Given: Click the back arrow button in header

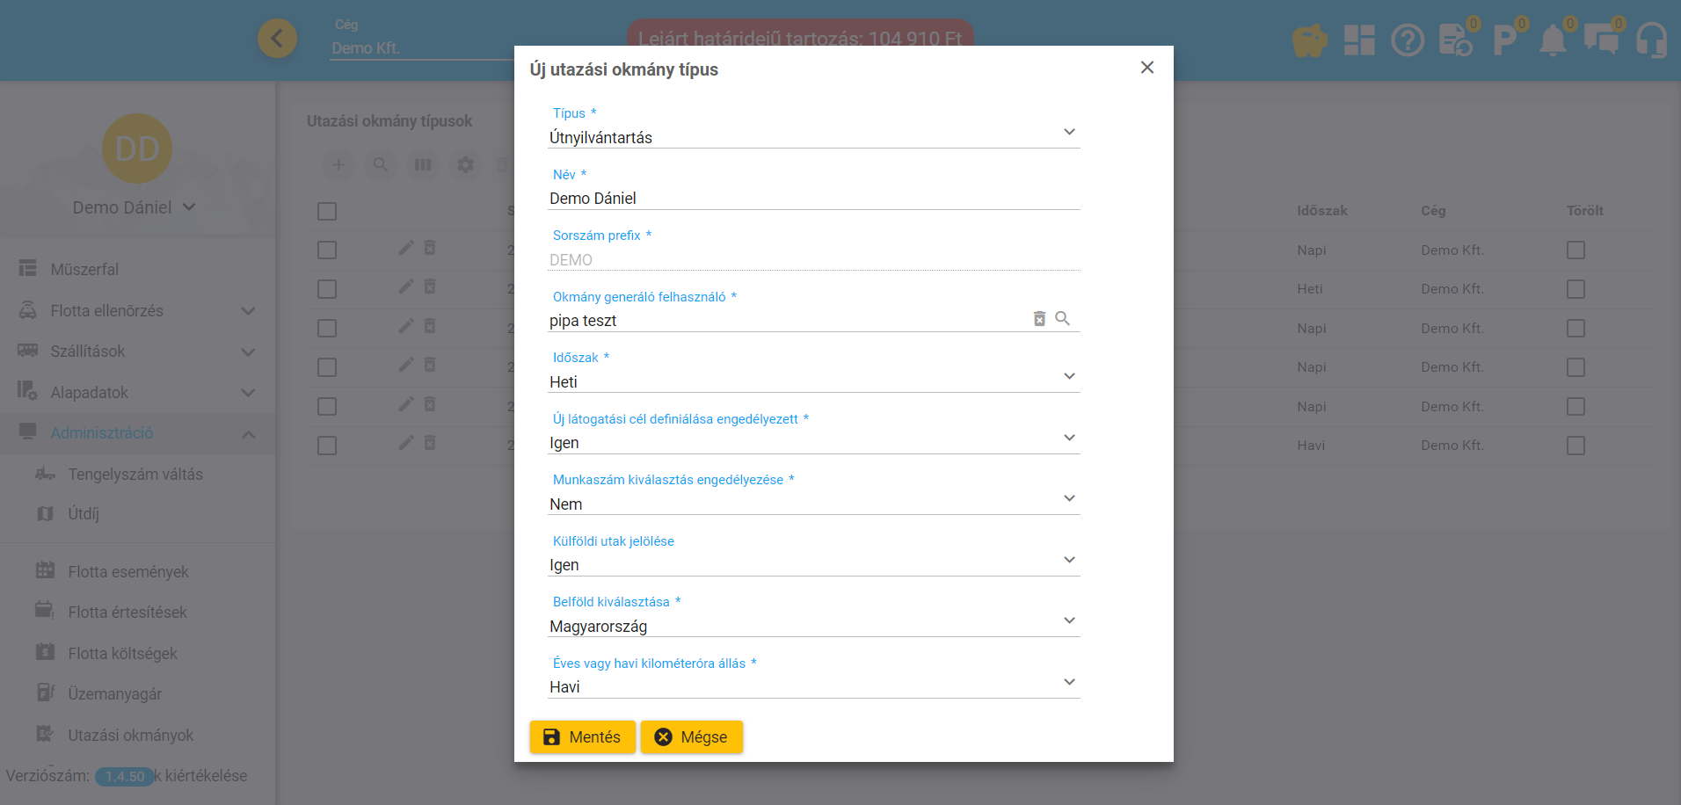Looking at the screenshot, I should [277, 39].
